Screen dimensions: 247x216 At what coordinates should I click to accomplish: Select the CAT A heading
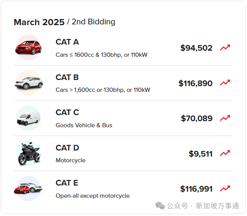[67, 42]
